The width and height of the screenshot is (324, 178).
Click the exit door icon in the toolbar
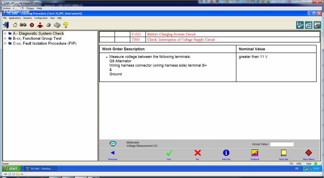tap(6, 25)
